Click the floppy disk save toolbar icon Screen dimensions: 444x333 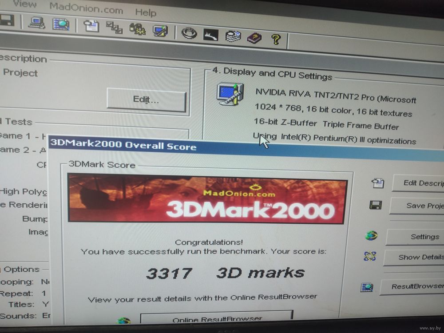(x=7, y=20)
